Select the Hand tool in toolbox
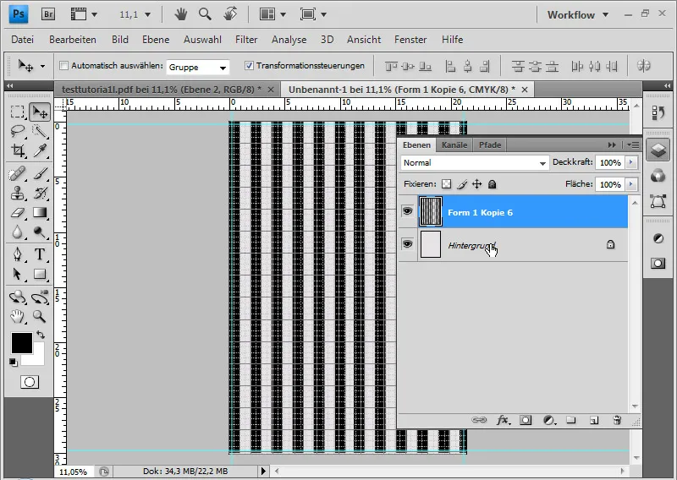Screen dimensions: 677x480 17,317
